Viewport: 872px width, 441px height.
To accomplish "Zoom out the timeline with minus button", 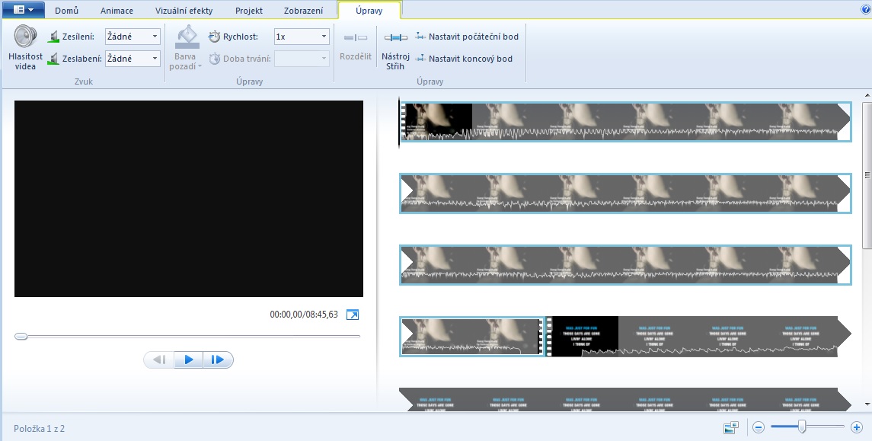I will pos(759,427).
